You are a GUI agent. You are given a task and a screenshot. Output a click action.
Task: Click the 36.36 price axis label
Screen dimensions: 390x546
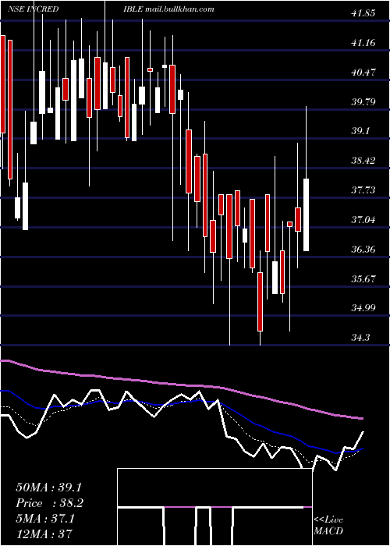pyautogui.click(x=363, y=250)
